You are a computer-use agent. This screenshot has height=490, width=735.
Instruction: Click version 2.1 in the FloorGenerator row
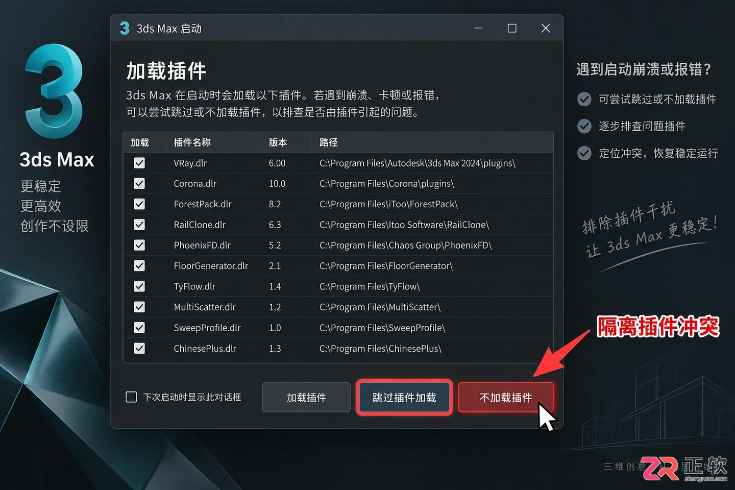pyautogui.click(x=275, y=266)
